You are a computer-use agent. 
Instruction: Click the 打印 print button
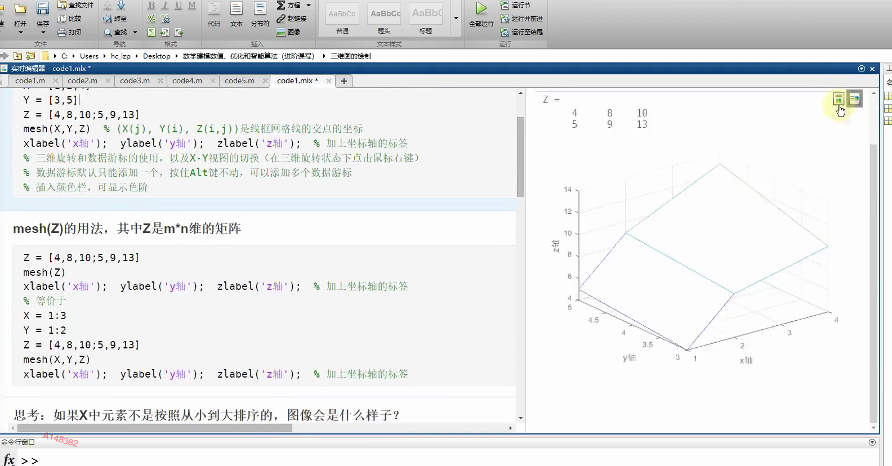pyautogui.click(x=70, y=32)
